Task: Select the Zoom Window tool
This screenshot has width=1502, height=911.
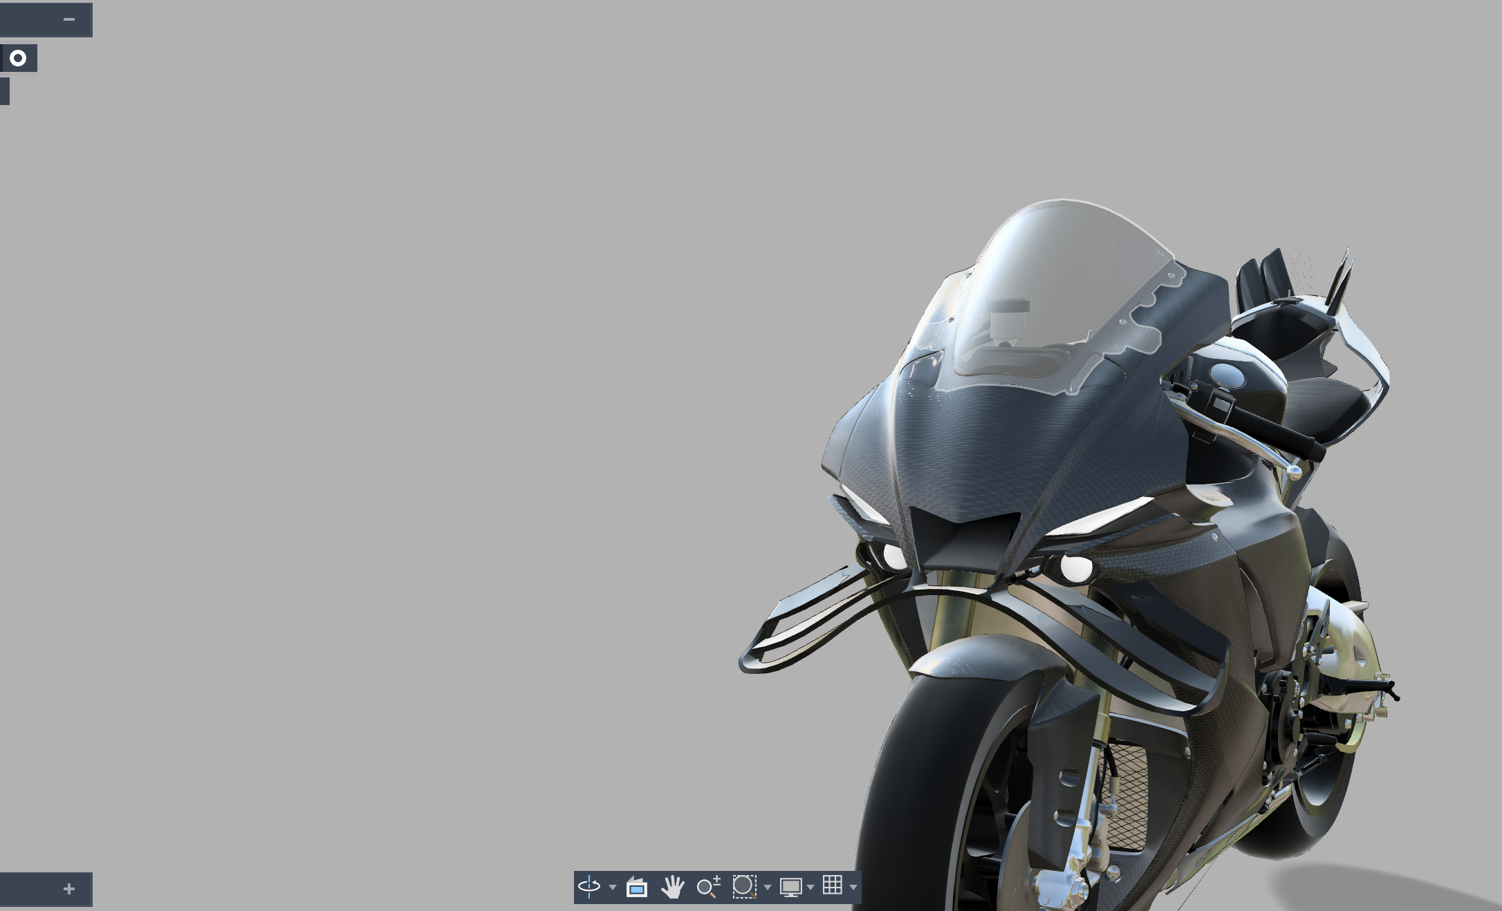Action: pos(744,888)
